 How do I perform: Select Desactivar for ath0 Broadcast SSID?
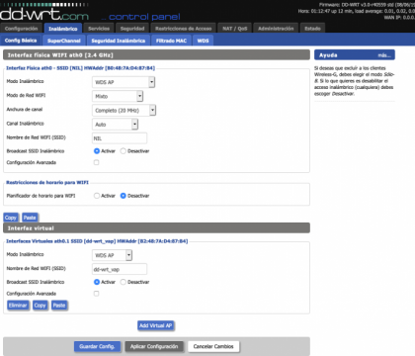[x=124, y=151]
